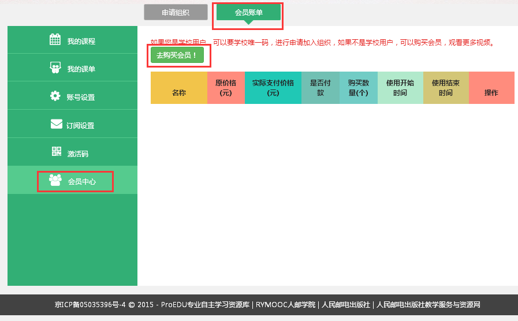The image size is (518, 321).
Task: Go to 账号设置 in sidebar
Action: [x=72, y=96]
